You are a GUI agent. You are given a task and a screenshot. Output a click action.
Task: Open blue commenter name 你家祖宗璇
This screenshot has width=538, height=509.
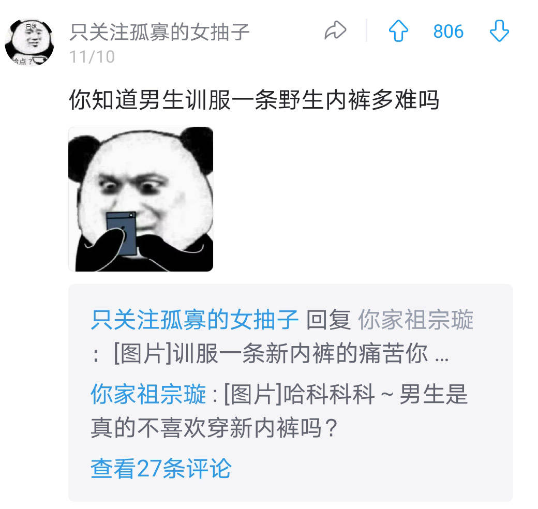click(148, 394)
